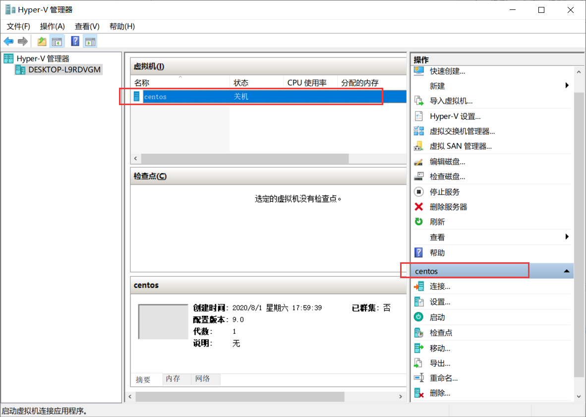Image resolution: width=586 pixels, height=417 pixels.
Task: Click the Up one level folder icon
Action: click(42, 41)
